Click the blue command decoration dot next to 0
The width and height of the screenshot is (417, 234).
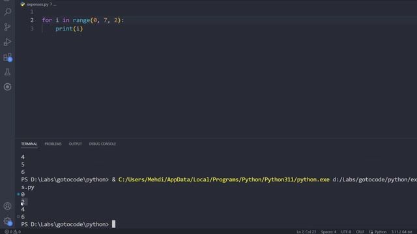[x=18, y=194]
